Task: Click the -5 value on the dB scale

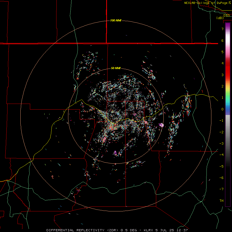Action: (221, 167)
